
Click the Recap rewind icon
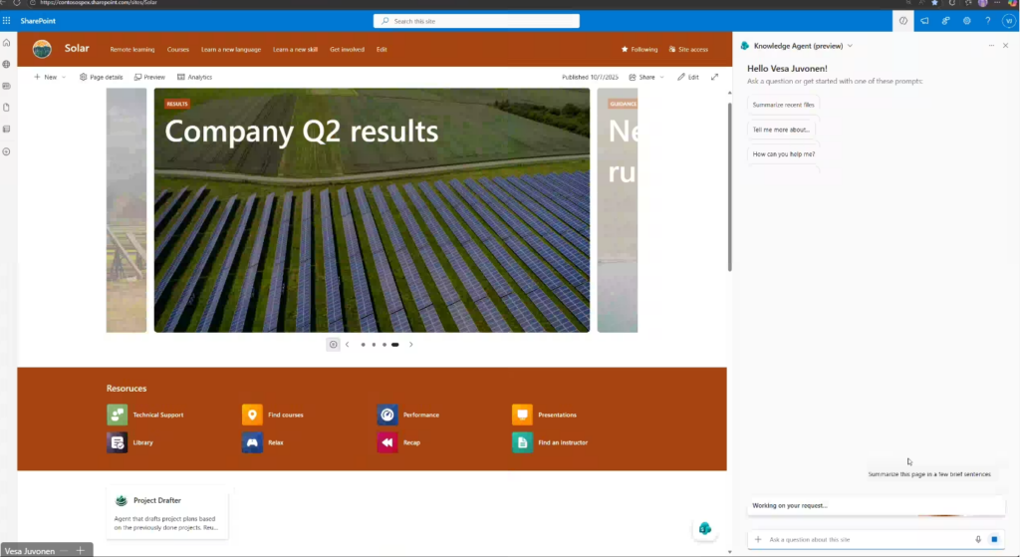(387, 442)
